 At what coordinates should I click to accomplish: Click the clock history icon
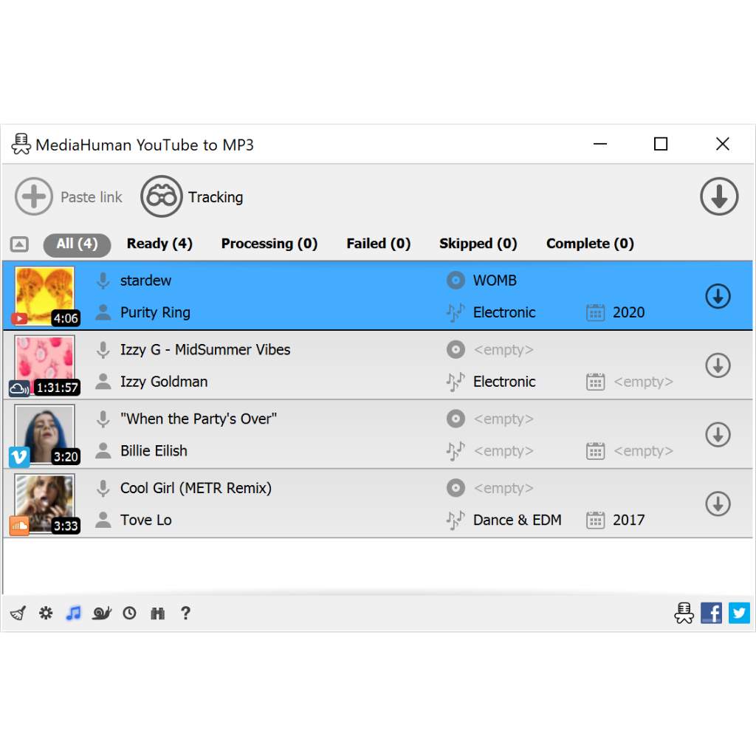(130, 614)
